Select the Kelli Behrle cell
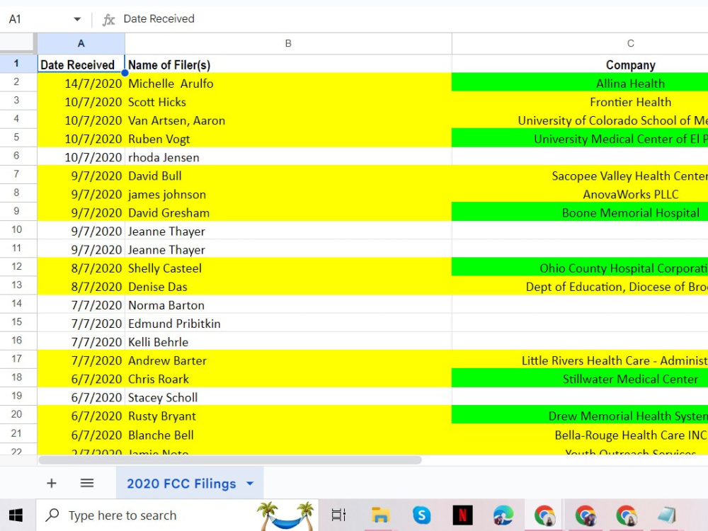 pos(288,342)
